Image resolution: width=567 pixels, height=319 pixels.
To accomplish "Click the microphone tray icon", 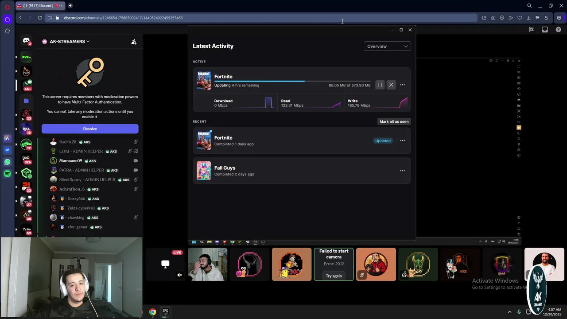I will click(519, 312).
